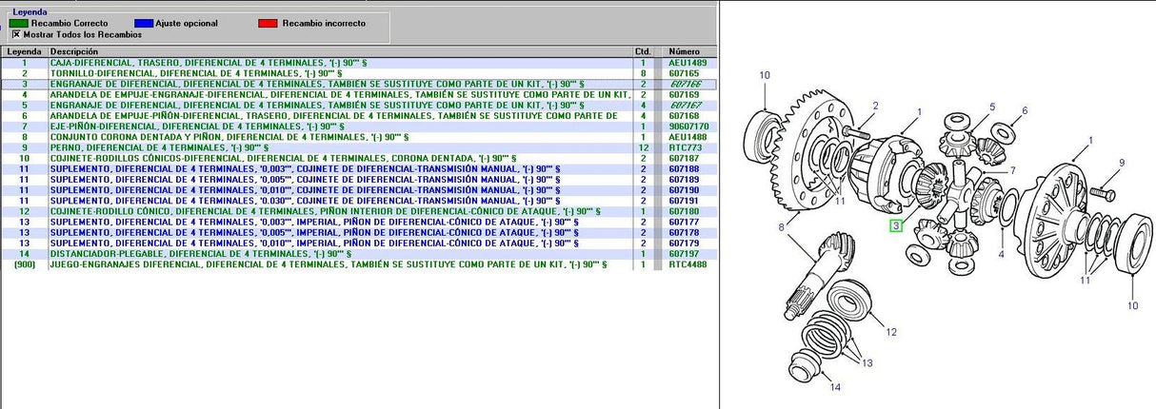Select the DISTANCIADOR-PLEGABLE row 607197
1156x409 pixels.
(338, 254)
